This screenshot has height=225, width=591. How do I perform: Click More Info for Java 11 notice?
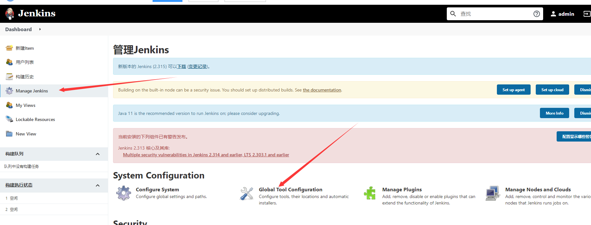(554, 113)
